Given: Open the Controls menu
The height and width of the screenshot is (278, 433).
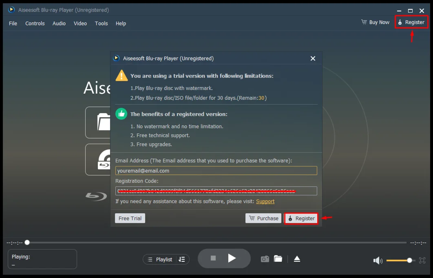Looking at the screenshot, I should (x=35, y=24).
